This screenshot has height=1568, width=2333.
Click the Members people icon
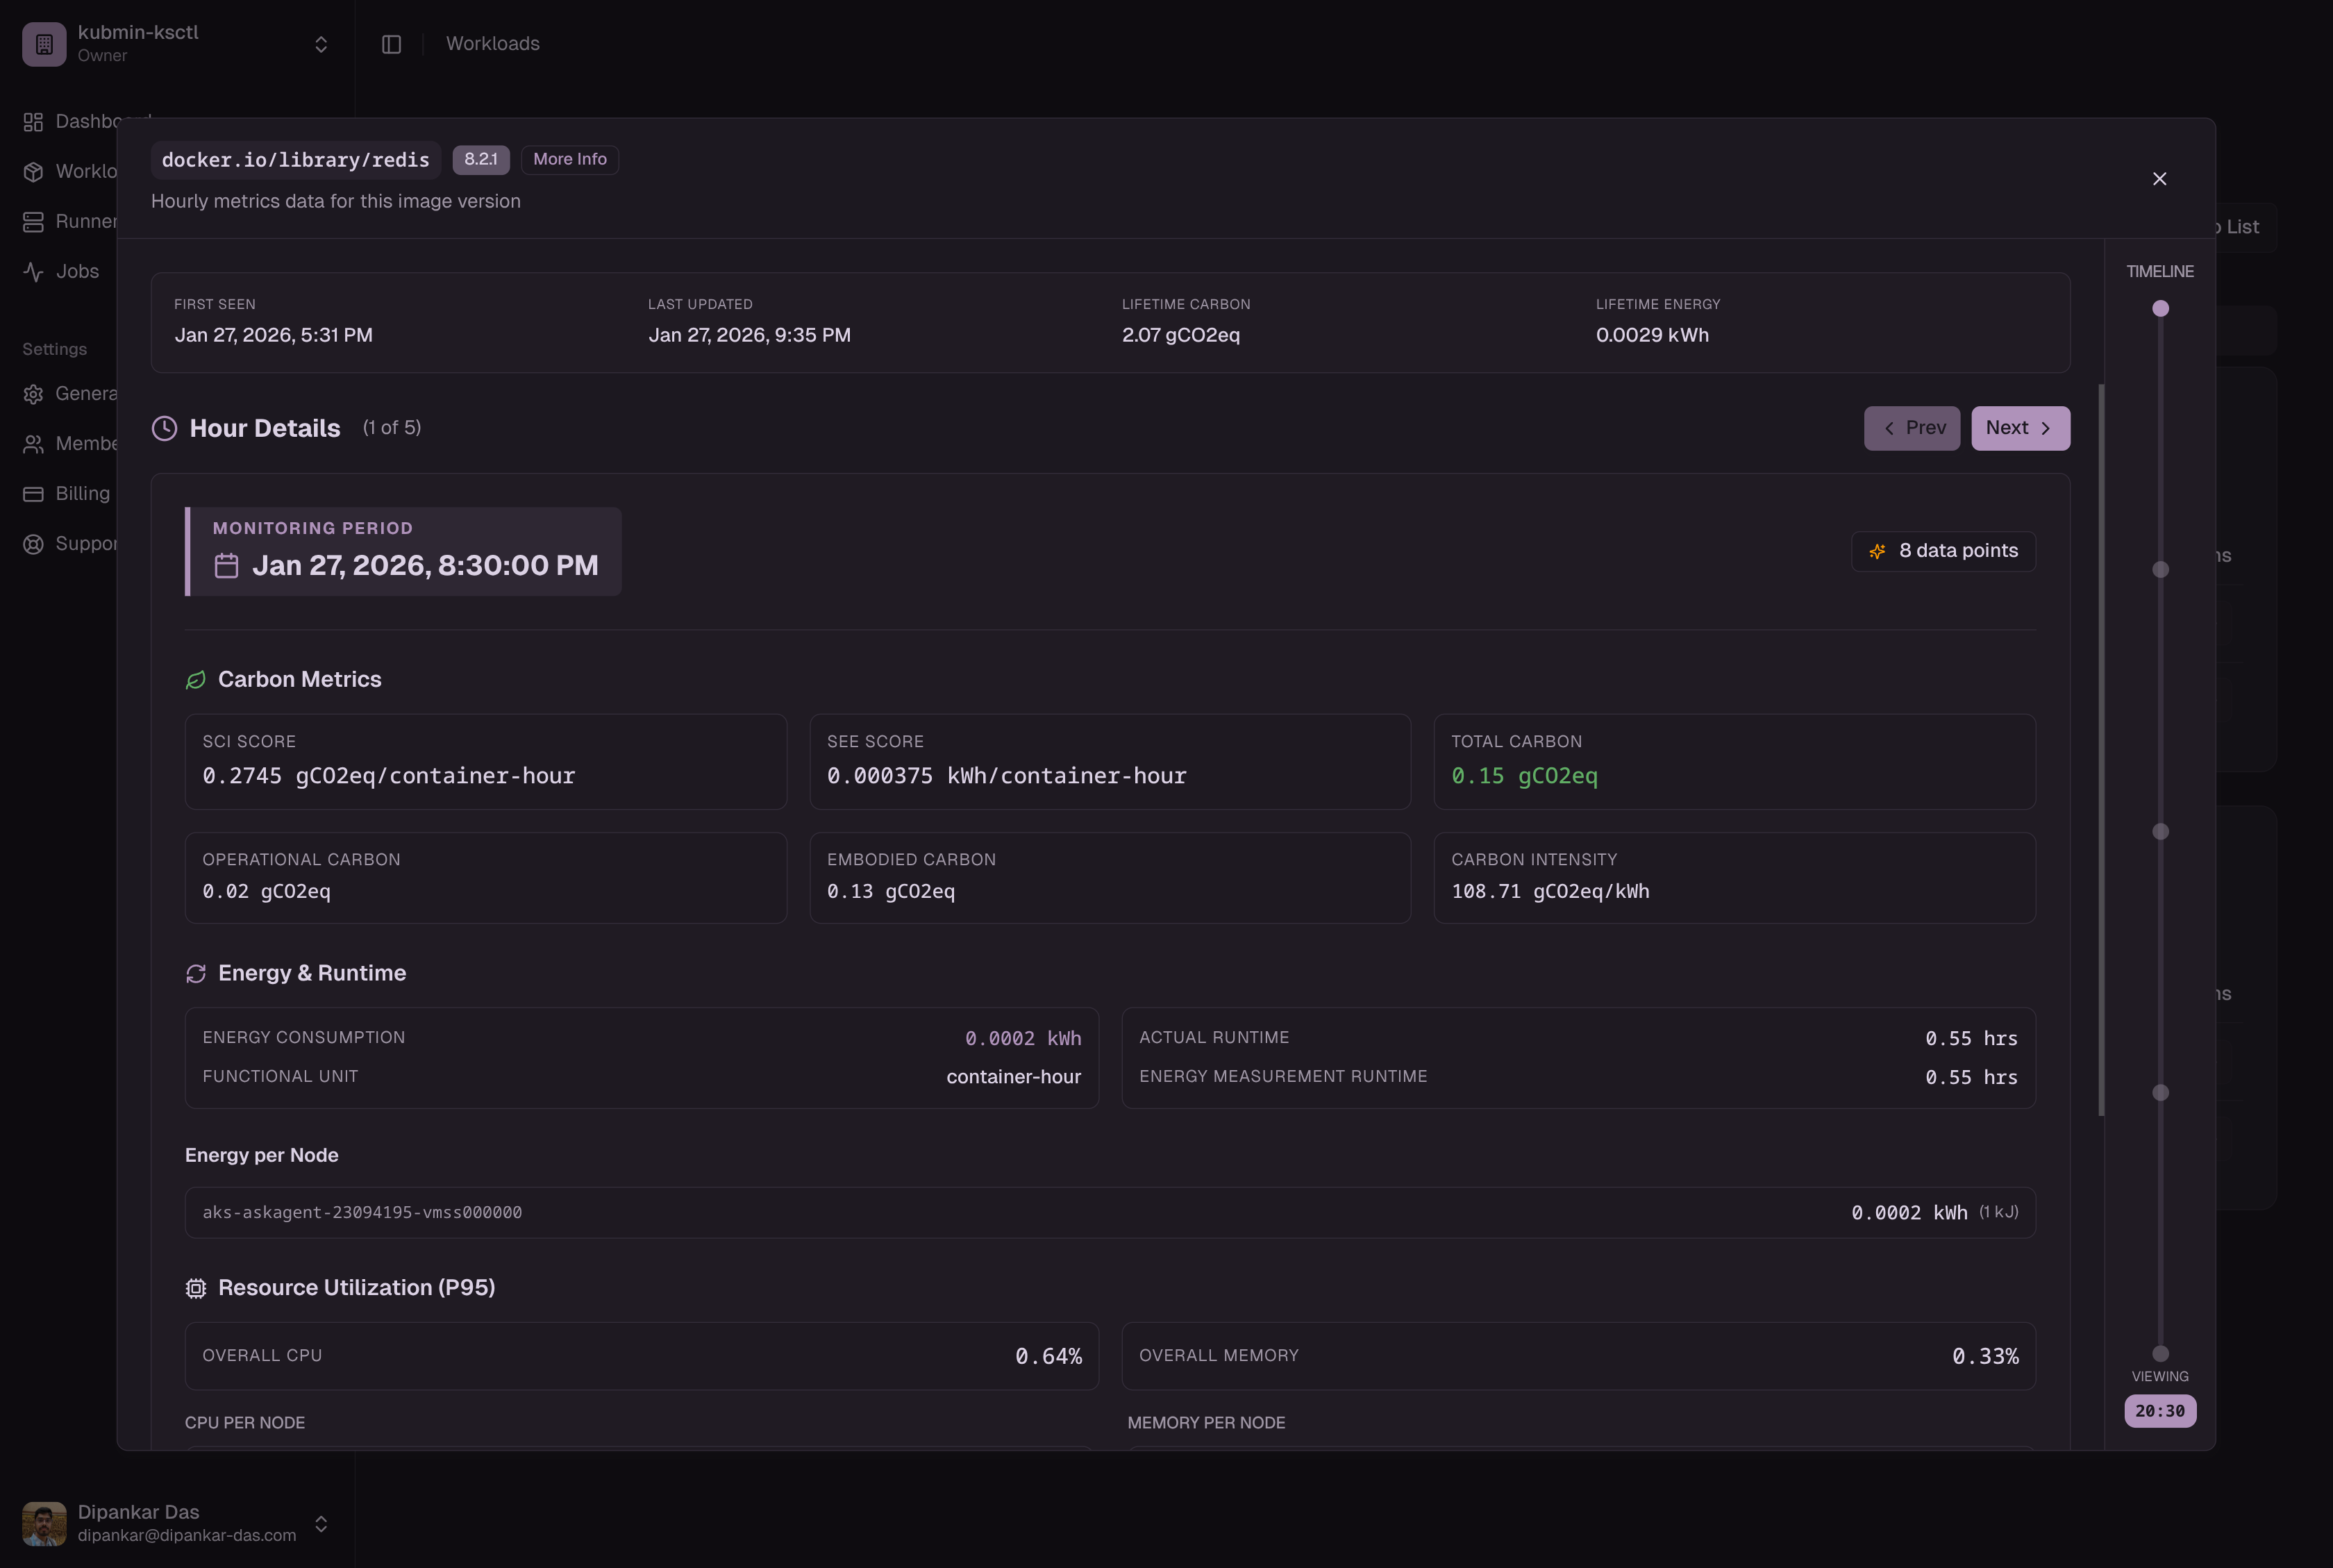(33, 444)
